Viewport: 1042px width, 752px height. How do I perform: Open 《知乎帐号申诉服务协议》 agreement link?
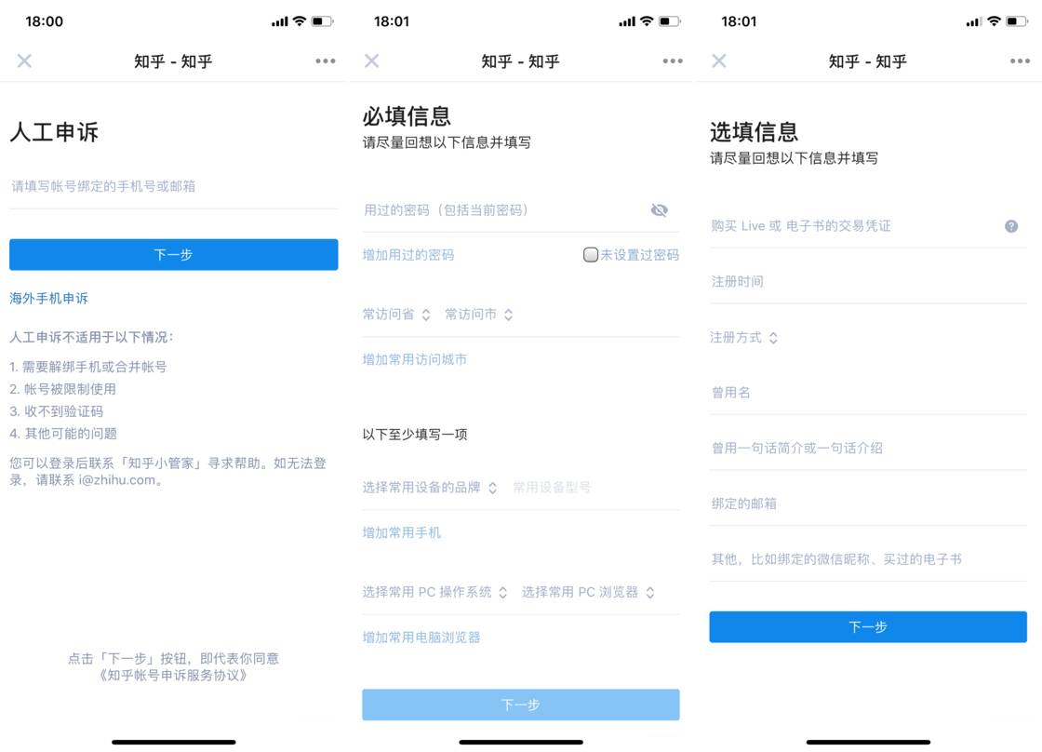click(x=173, y=676)
